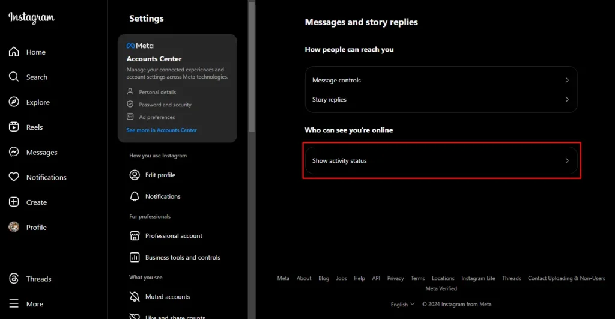The height and width of the screenshot is (319, 615).
Task: Open Show activity status row
Action: [441, 160]
